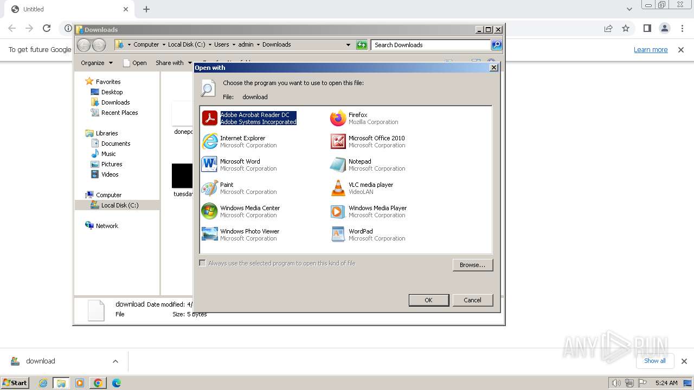Click the Chrome reload page icon
The width and height of the screenshot is (694, 390).
click(47, 28)
